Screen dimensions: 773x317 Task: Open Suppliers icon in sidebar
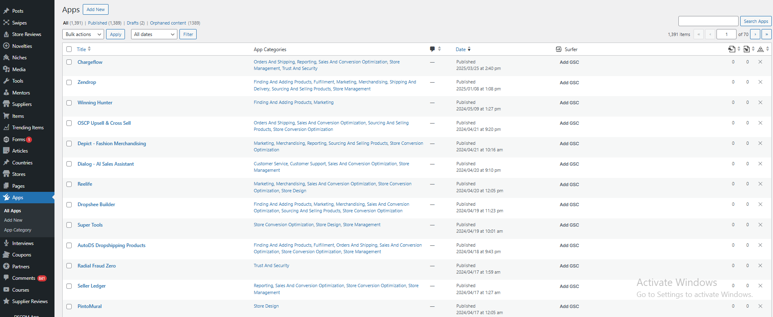[x=6, y=104]
